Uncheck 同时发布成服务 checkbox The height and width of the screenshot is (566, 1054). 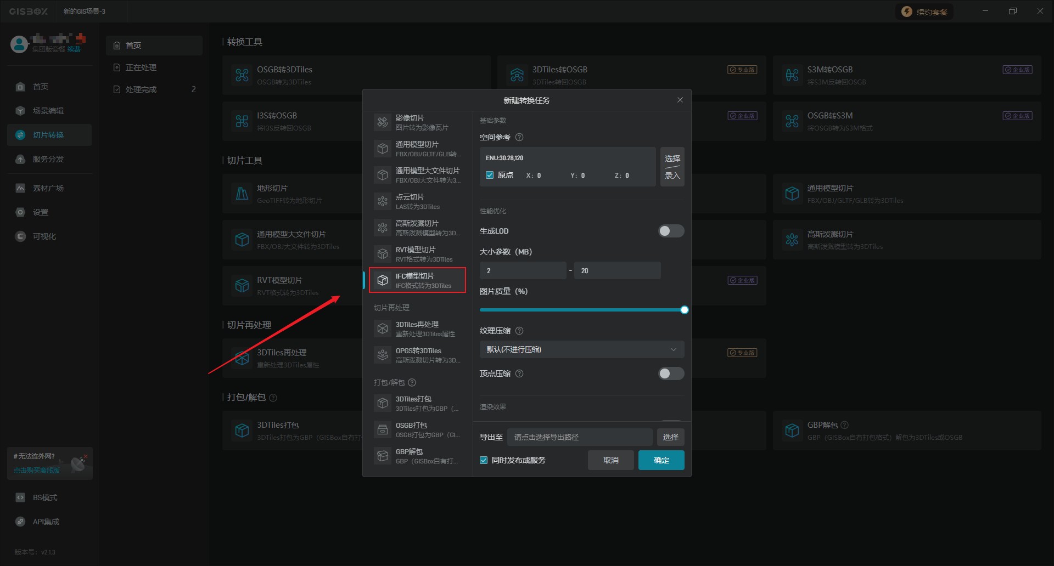484,460
